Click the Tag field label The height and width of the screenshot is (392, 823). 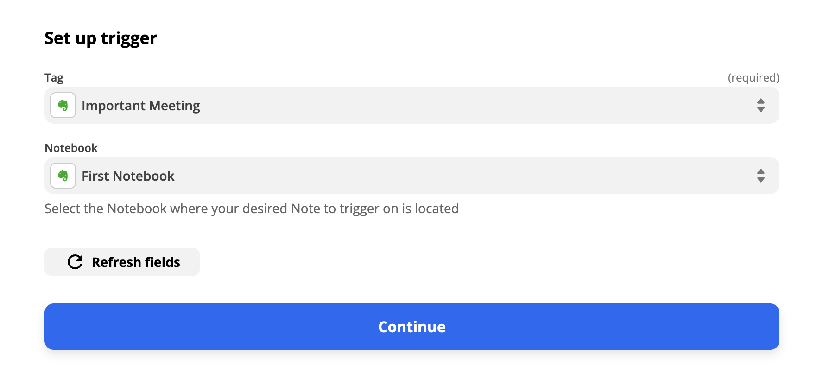coord(54,77)
